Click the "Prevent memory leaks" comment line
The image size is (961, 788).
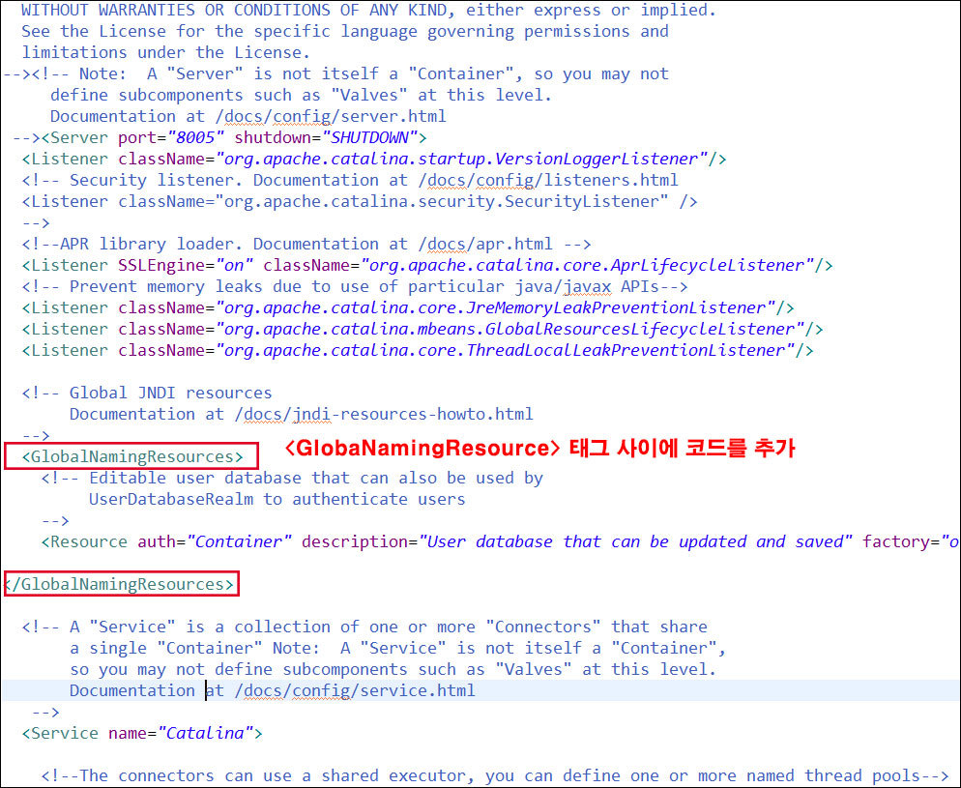tap(355, 287)
